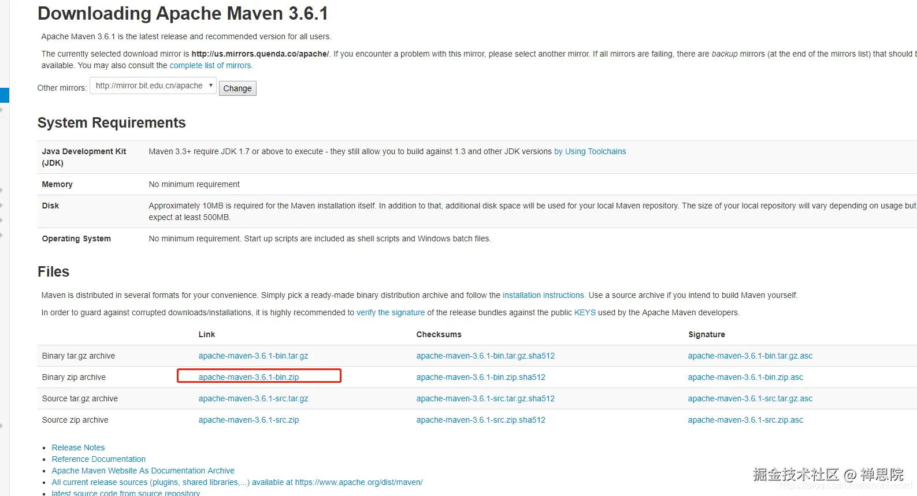Click the Change mirror button

[x=237, y=88]
